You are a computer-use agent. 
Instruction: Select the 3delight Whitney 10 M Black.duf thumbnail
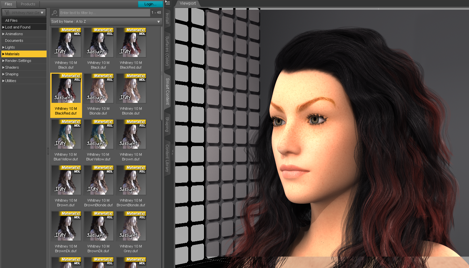tap(98, 43)
